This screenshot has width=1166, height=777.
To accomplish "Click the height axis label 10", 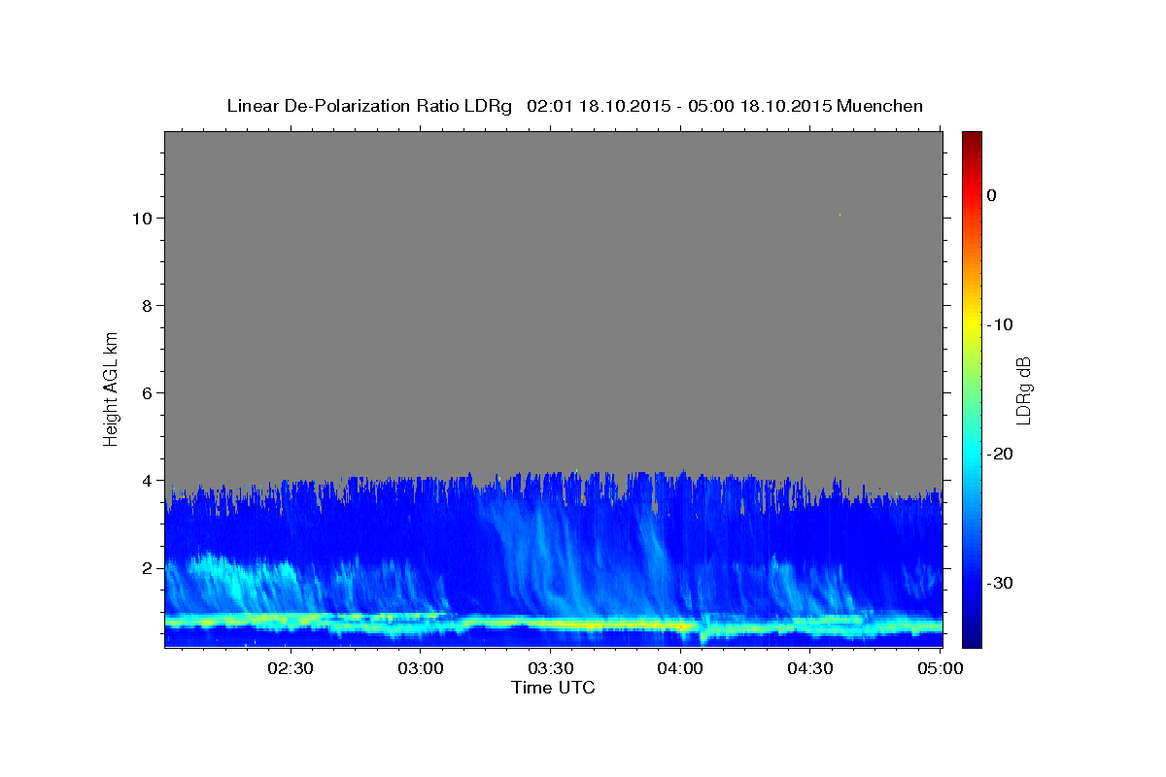I will [x=141, y=218].
